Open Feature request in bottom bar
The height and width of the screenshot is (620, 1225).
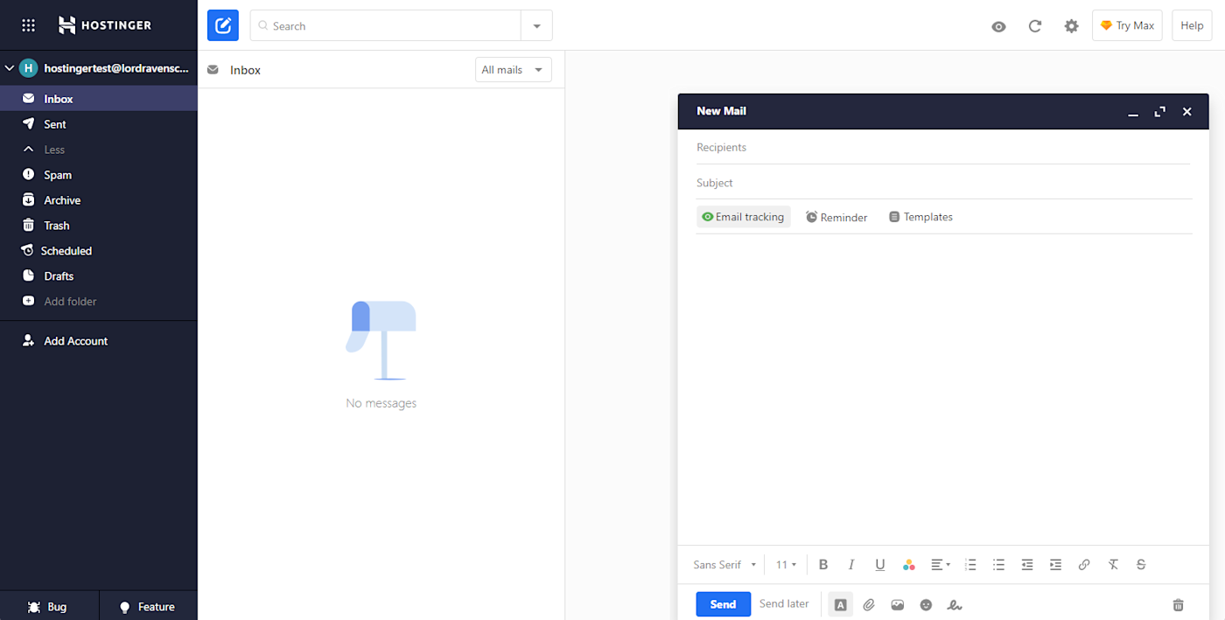(148, 607)
